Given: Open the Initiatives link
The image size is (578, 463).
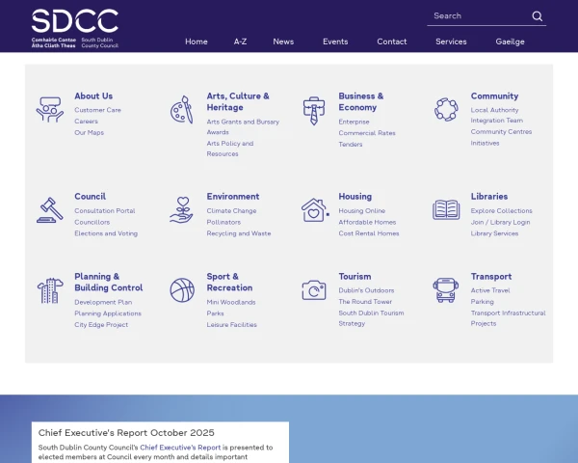Looking at the screenshot, I should pos(485,144).
